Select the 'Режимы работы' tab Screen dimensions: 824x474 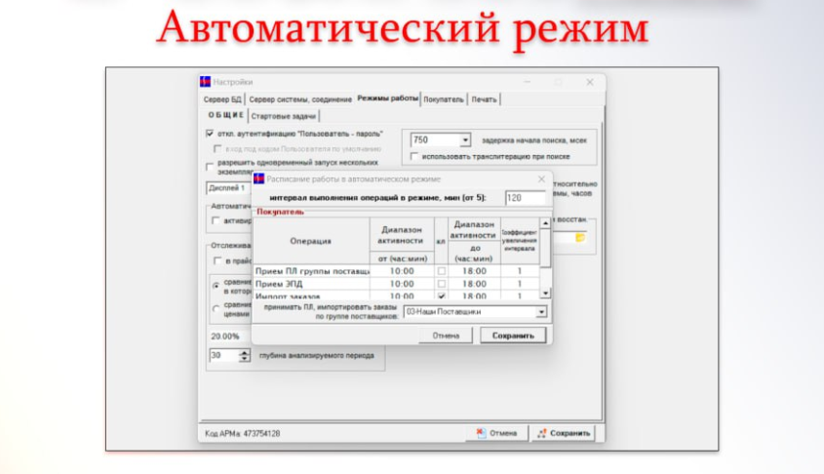click(387, 99)
